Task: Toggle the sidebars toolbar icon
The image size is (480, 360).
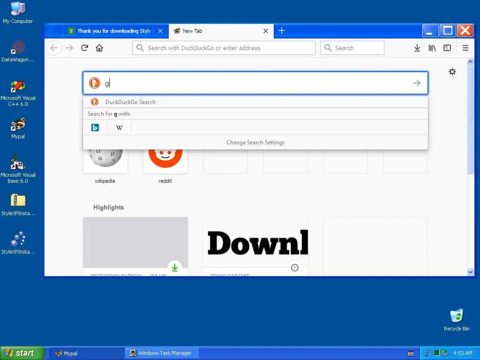Action: click(x=447, y=48)
